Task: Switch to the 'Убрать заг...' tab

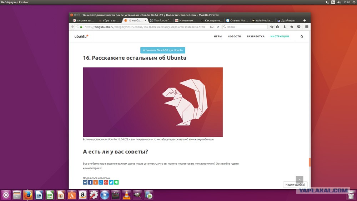Action: pos(109,20)
